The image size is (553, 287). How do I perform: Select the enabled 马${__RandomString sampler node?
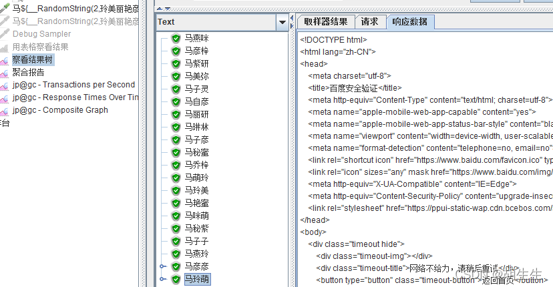click(x=75, y=9)
